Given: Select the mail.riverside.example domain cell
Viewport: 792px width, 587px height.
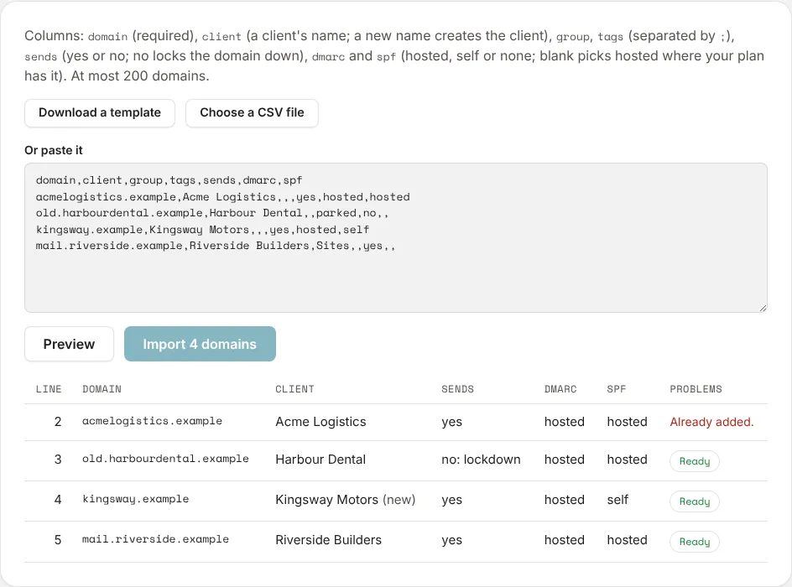Looking at the screenshot, I should coord(155,539).
